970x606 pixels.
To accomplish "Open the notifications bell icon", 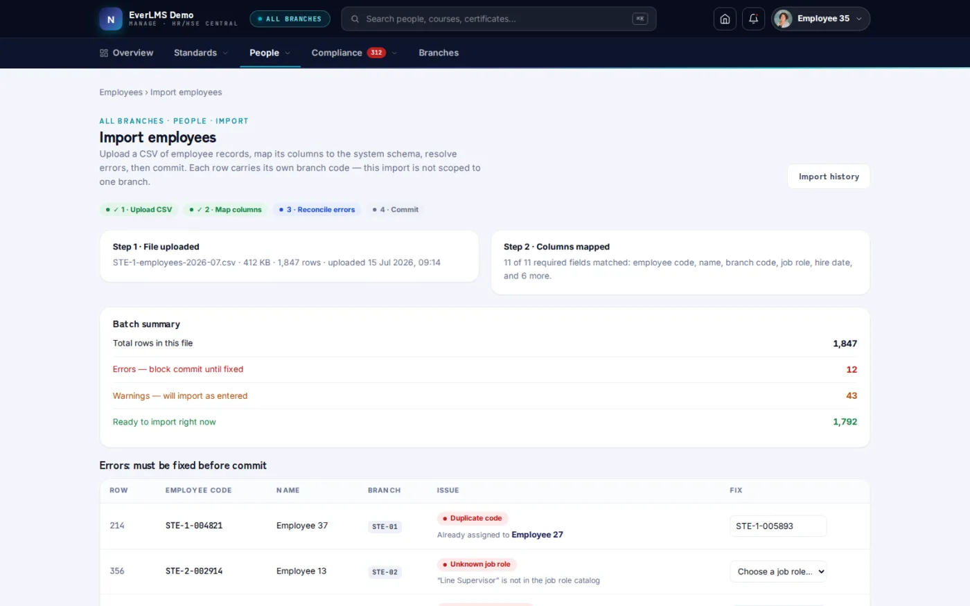I will pyautogui.click(x=754, y=19).
